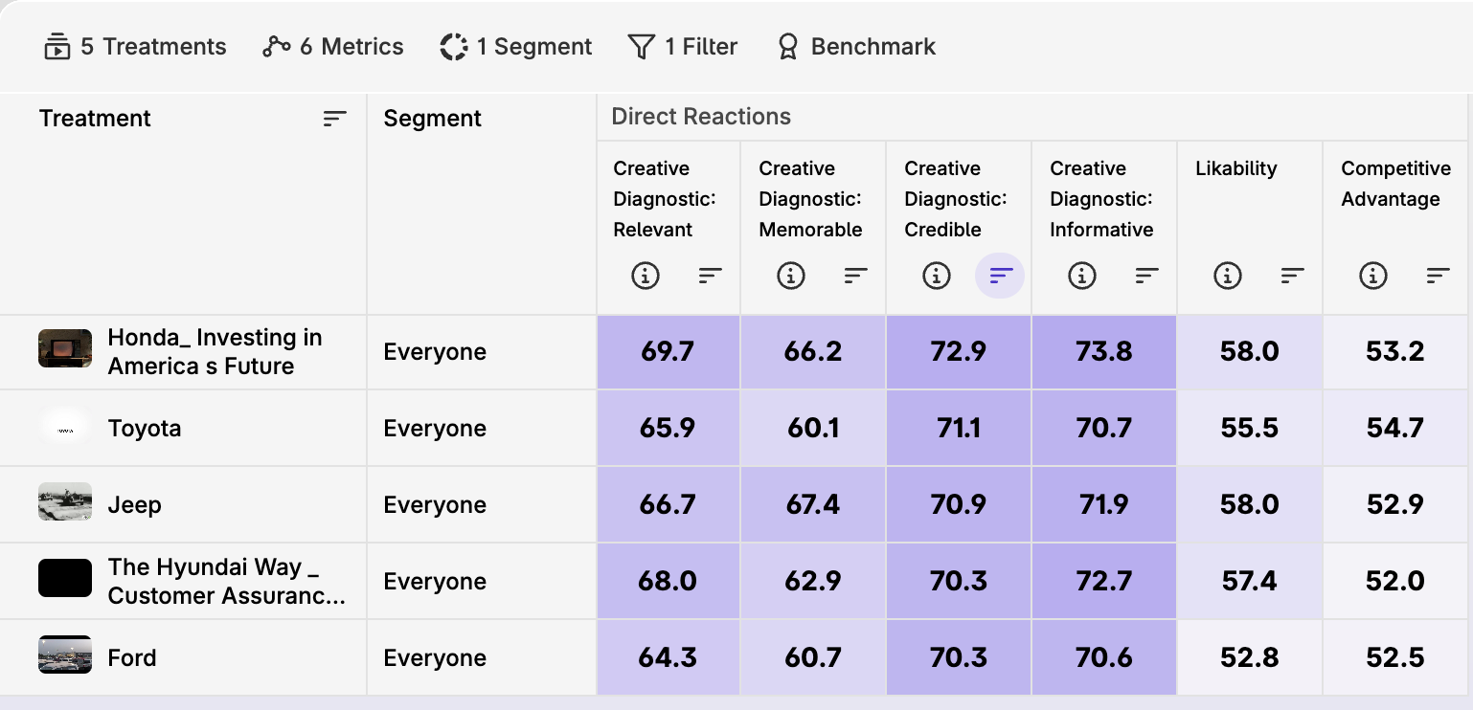
Task: Click Hyundai's Informative score 72.7
Action: [x=1104, y=582]
